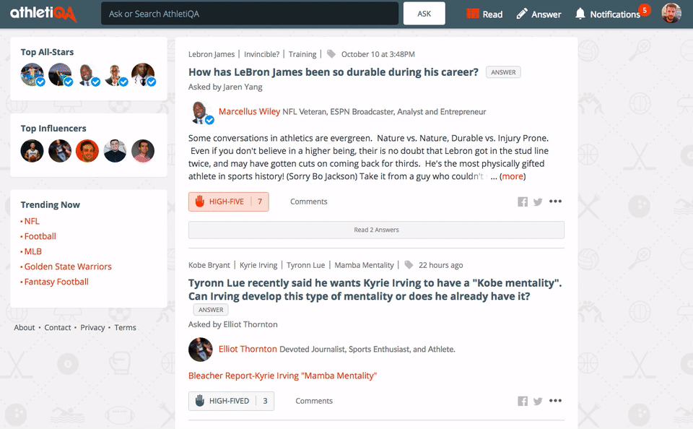The width and height of the screenshot is (693, 429).
Task: Open the Football trending topic
Action: [x=40, y=236]
